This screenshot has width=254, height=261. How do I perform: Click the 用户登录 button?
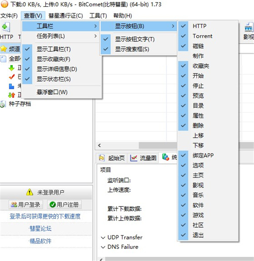coord(26,204)
